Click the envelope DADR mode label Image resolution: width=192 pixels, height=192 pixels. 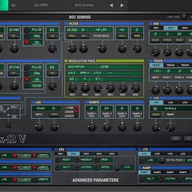point(104,159)
